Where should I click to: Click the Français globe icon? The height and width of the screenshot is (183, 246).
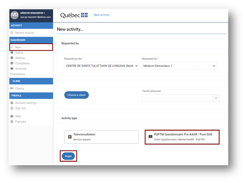tap(12, 122)
